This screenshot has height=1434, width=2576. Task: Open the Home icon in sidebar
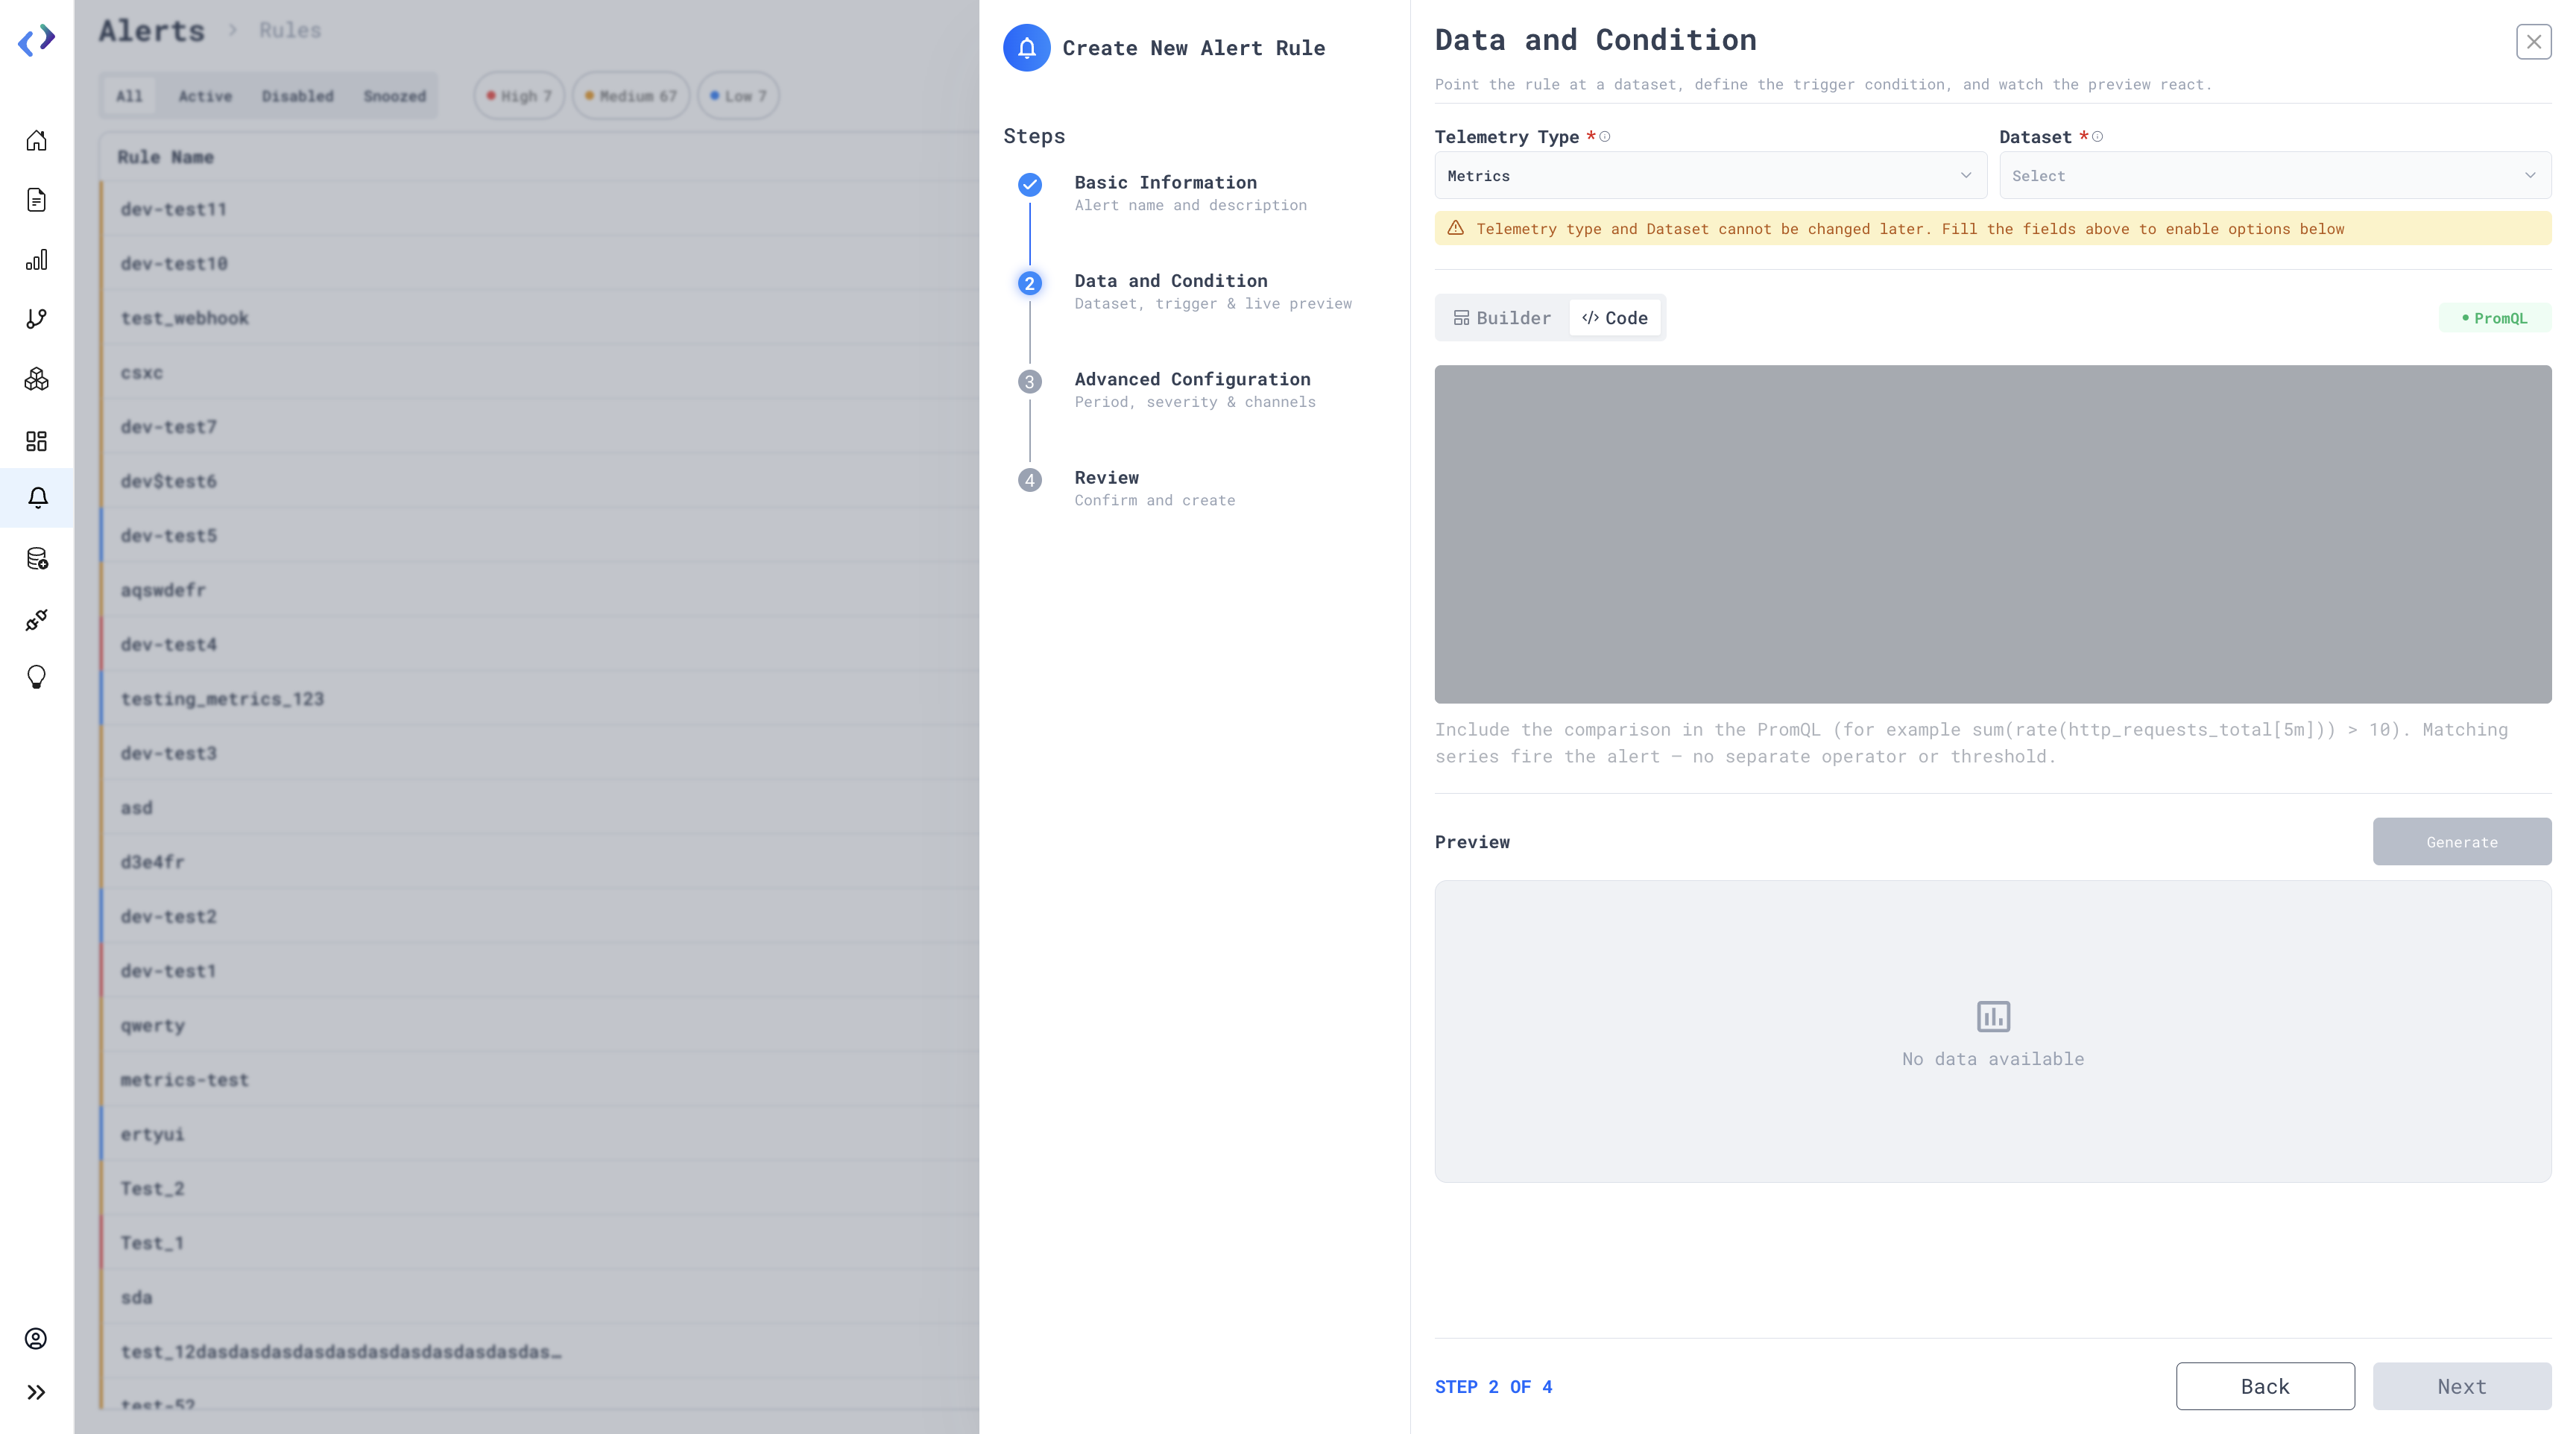click(x=36, y=140)
